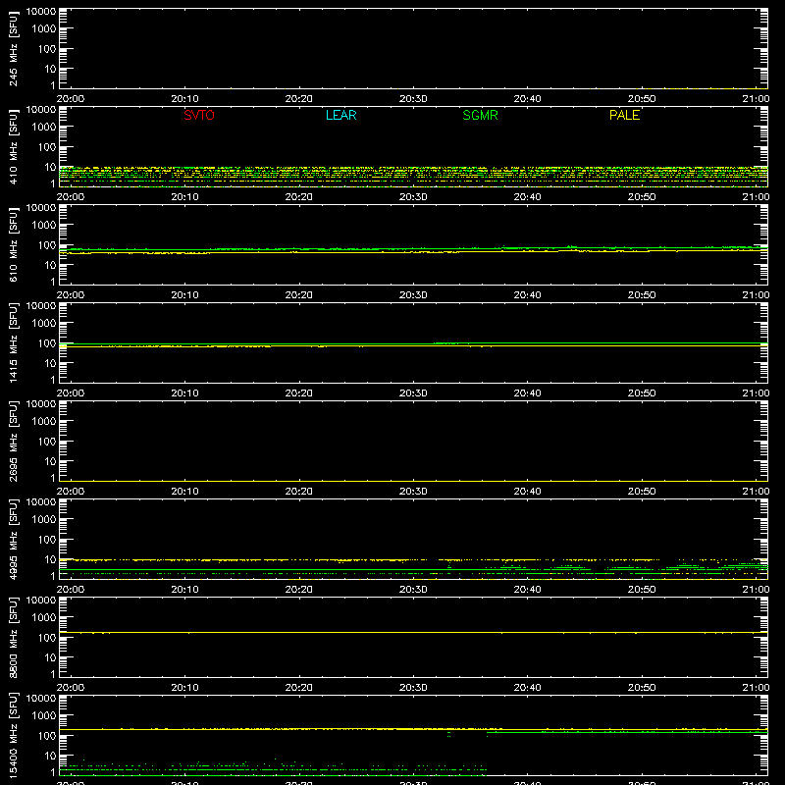
Task: Click 20:00 time label of 1415 MHz panel
Action: click(70, 393)
